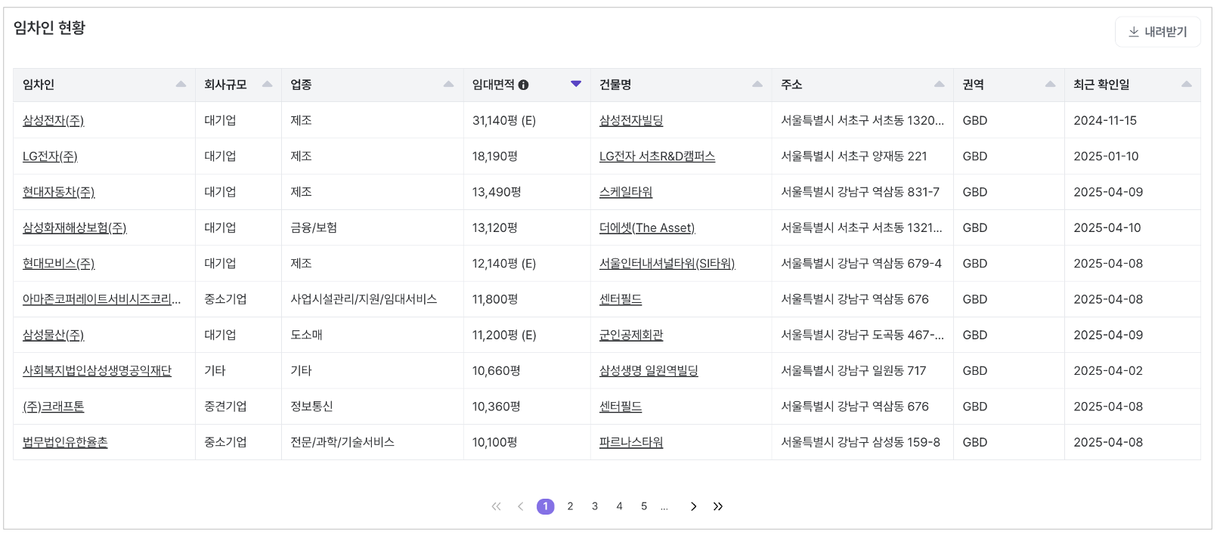Sort by the 주소 column arrow
This screenshot has width=1220, height=535.
[x=939, y=85]
